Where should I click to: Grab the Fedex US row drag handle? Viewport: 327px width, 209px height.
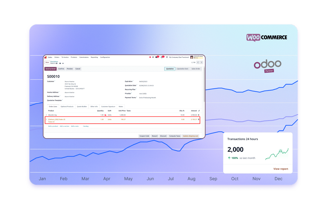pos(46,120)
